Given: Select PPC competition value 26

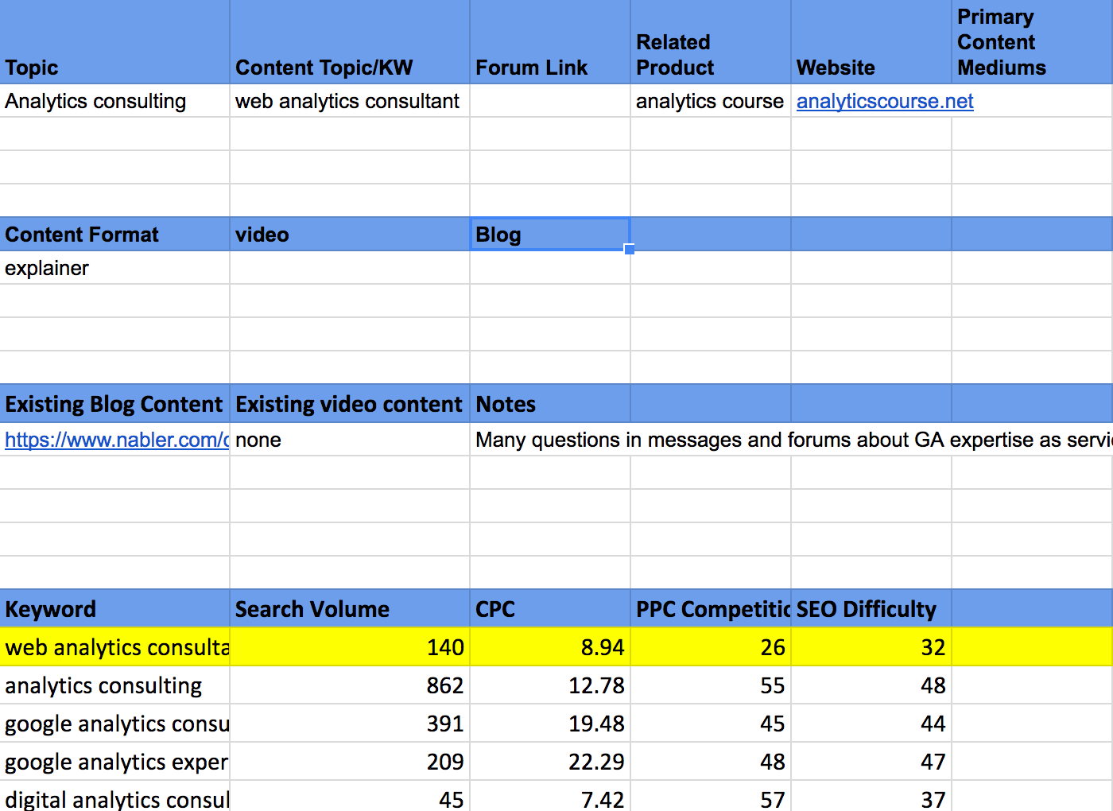Looking at the screenshot, I should coord(711,647).
